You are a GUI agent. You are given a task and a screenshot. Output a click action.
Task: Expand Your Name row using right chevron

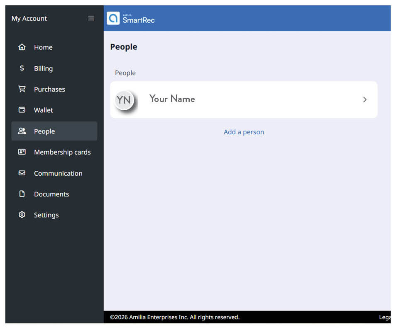click(364, 100)
